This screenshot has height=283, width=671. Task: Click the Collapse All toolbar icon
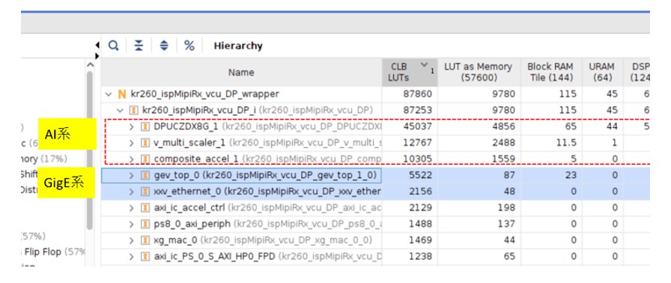[139, 46]
